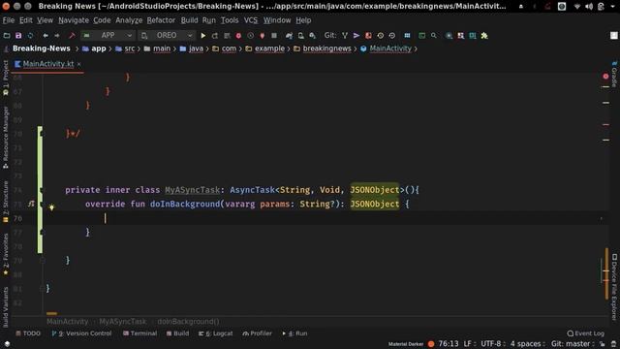The image size is (620, 349).
Task: Click the puzzle-piece plugin icon in toolbar
Action: tap(484, 36)
